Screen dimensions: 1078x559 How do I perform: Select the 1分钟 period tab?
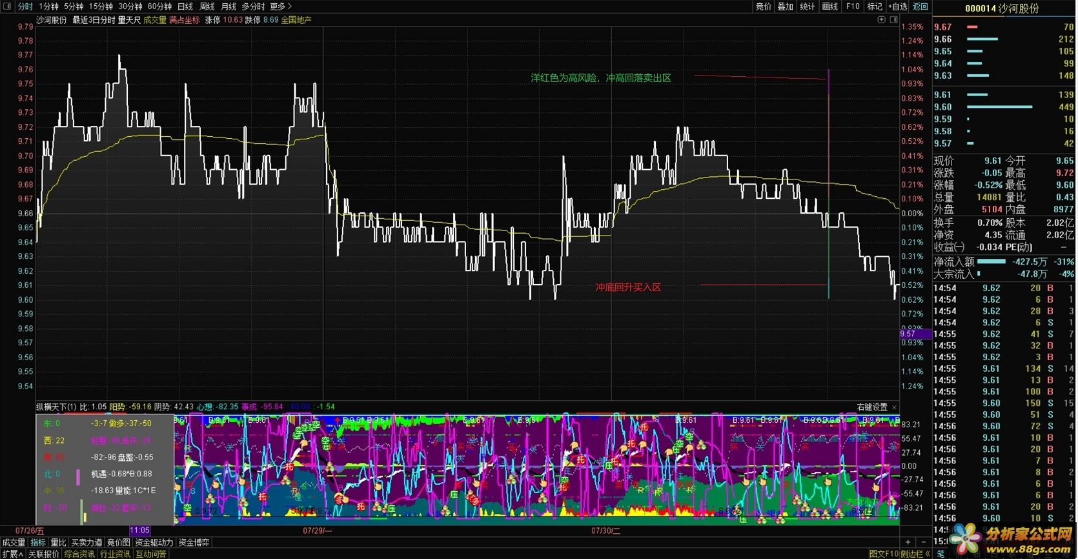pos(48,6)
